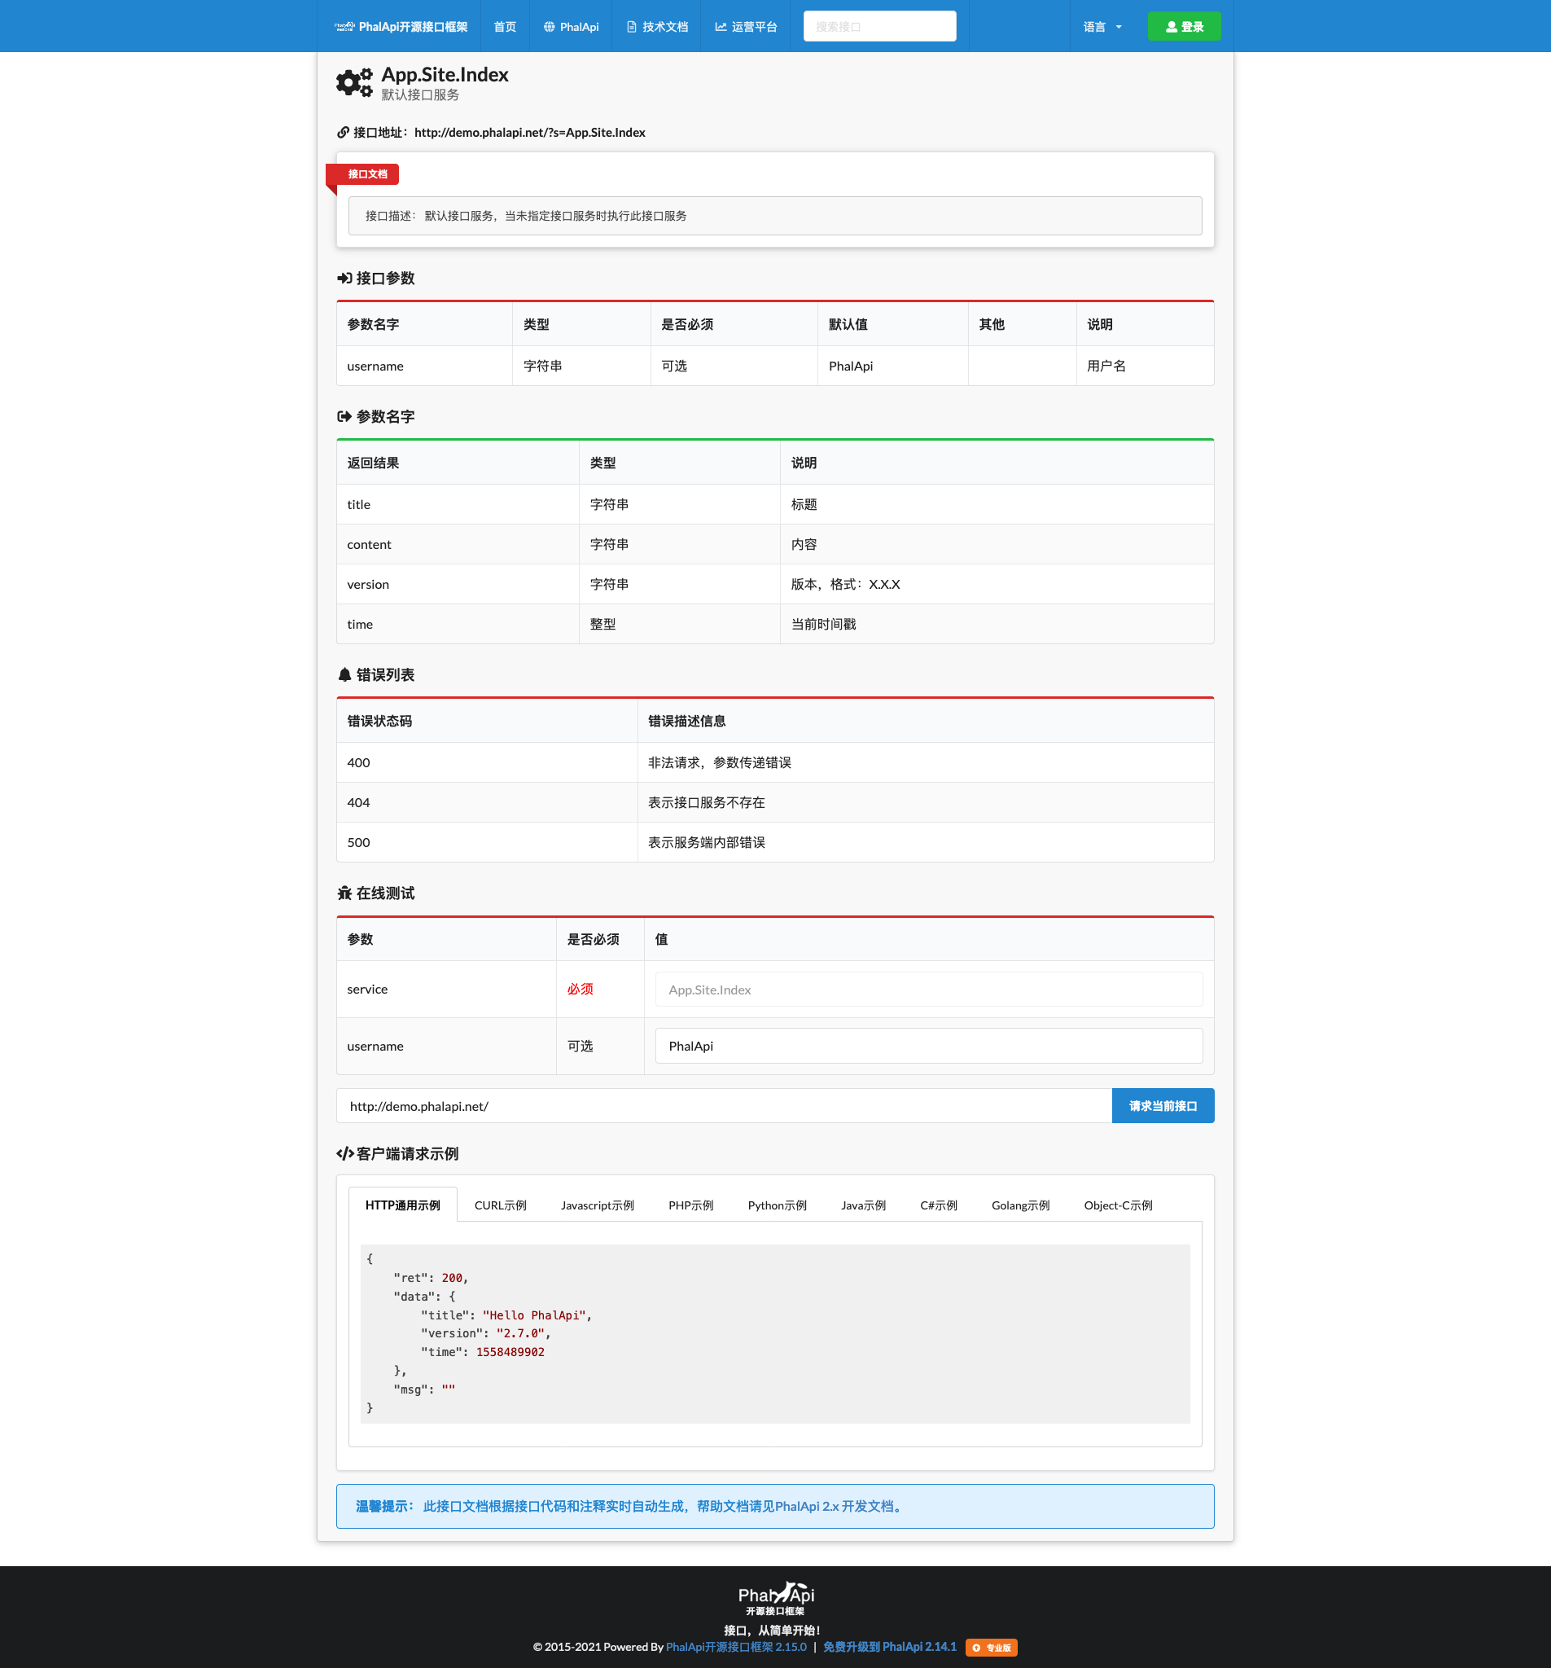Click the 表示服务端内部错误 description
1551x1668 pixels.
pyautogui.click(x=707, y=842)
